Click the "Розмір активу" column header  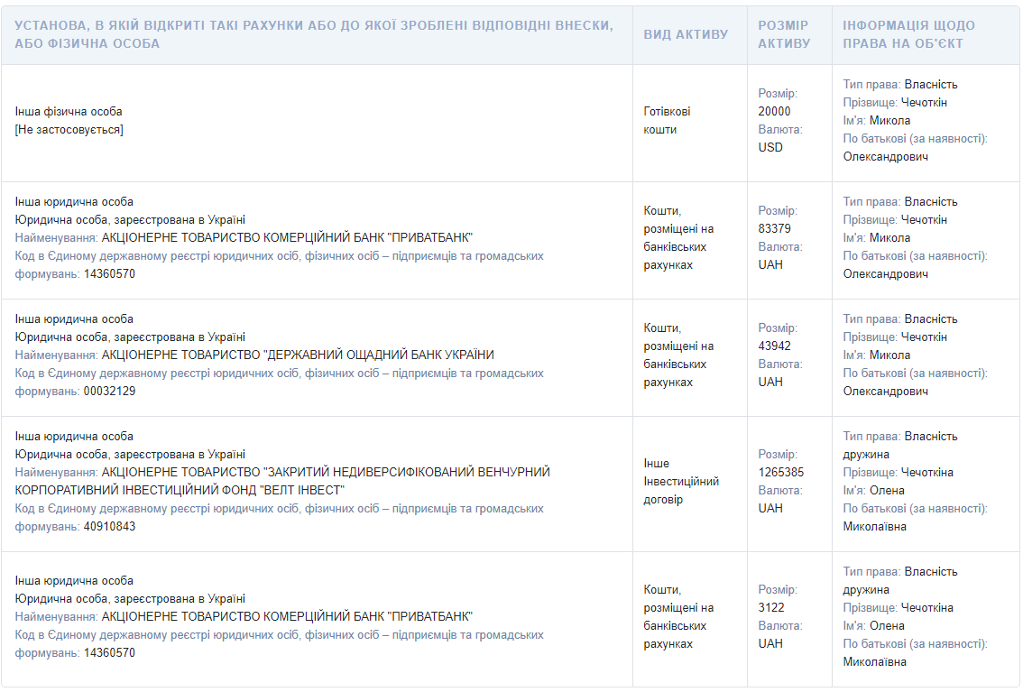pyautogui.click(x=784, y=34)
